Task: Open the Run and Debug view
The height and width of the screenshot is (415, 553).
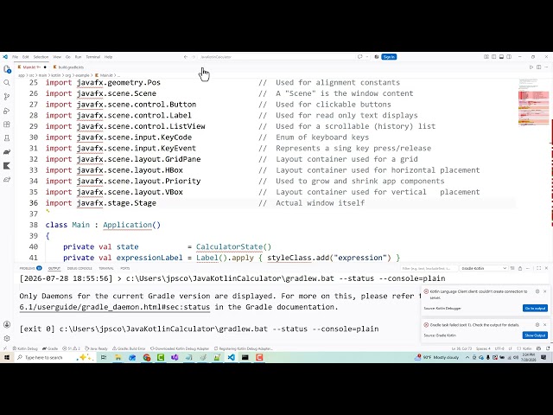Action: click(7, 111)
